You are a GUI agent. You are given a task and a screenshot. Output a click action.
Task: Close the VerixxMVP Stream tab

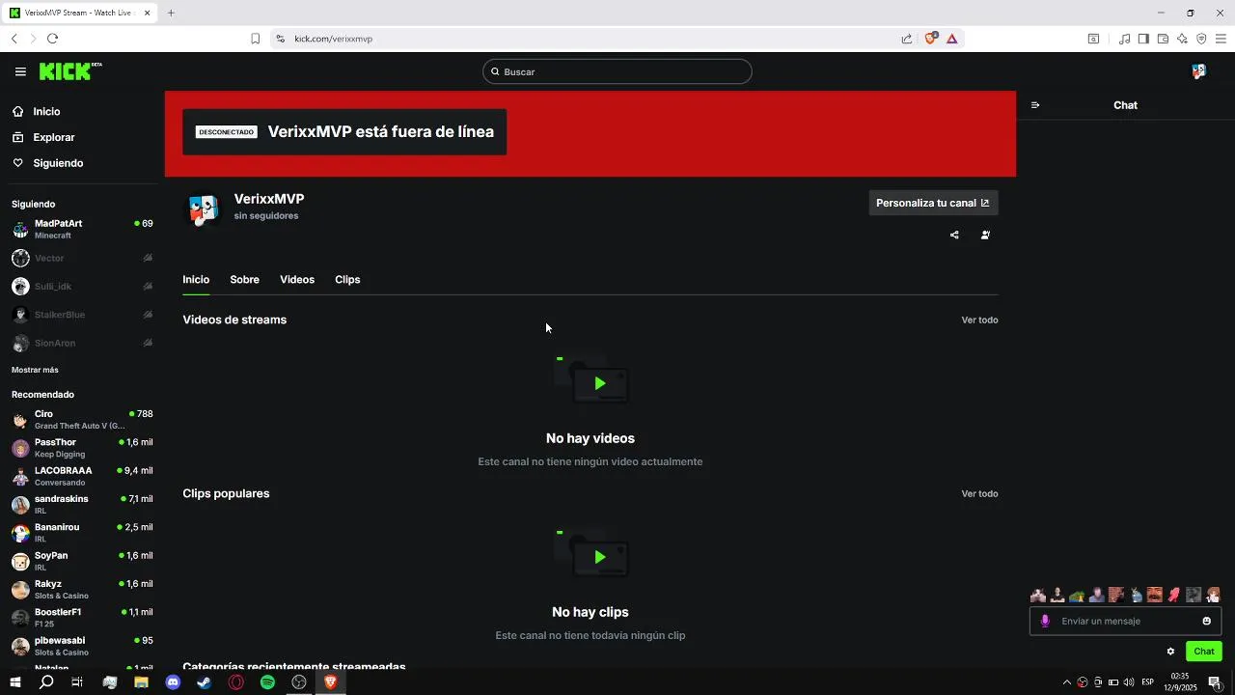(x=148, y=13)
